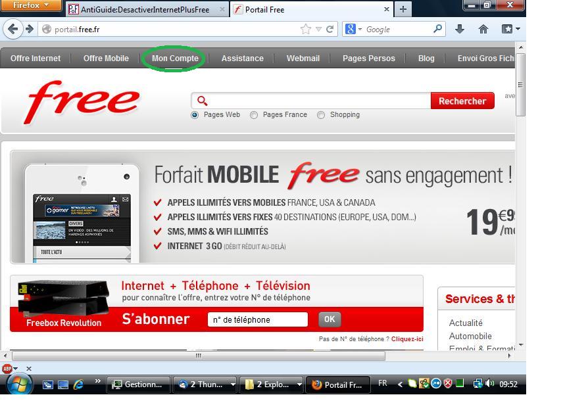The image size is (563, 420).
Task: Click the horizontal scrollbar thumb
Action: tap(199, 356)
